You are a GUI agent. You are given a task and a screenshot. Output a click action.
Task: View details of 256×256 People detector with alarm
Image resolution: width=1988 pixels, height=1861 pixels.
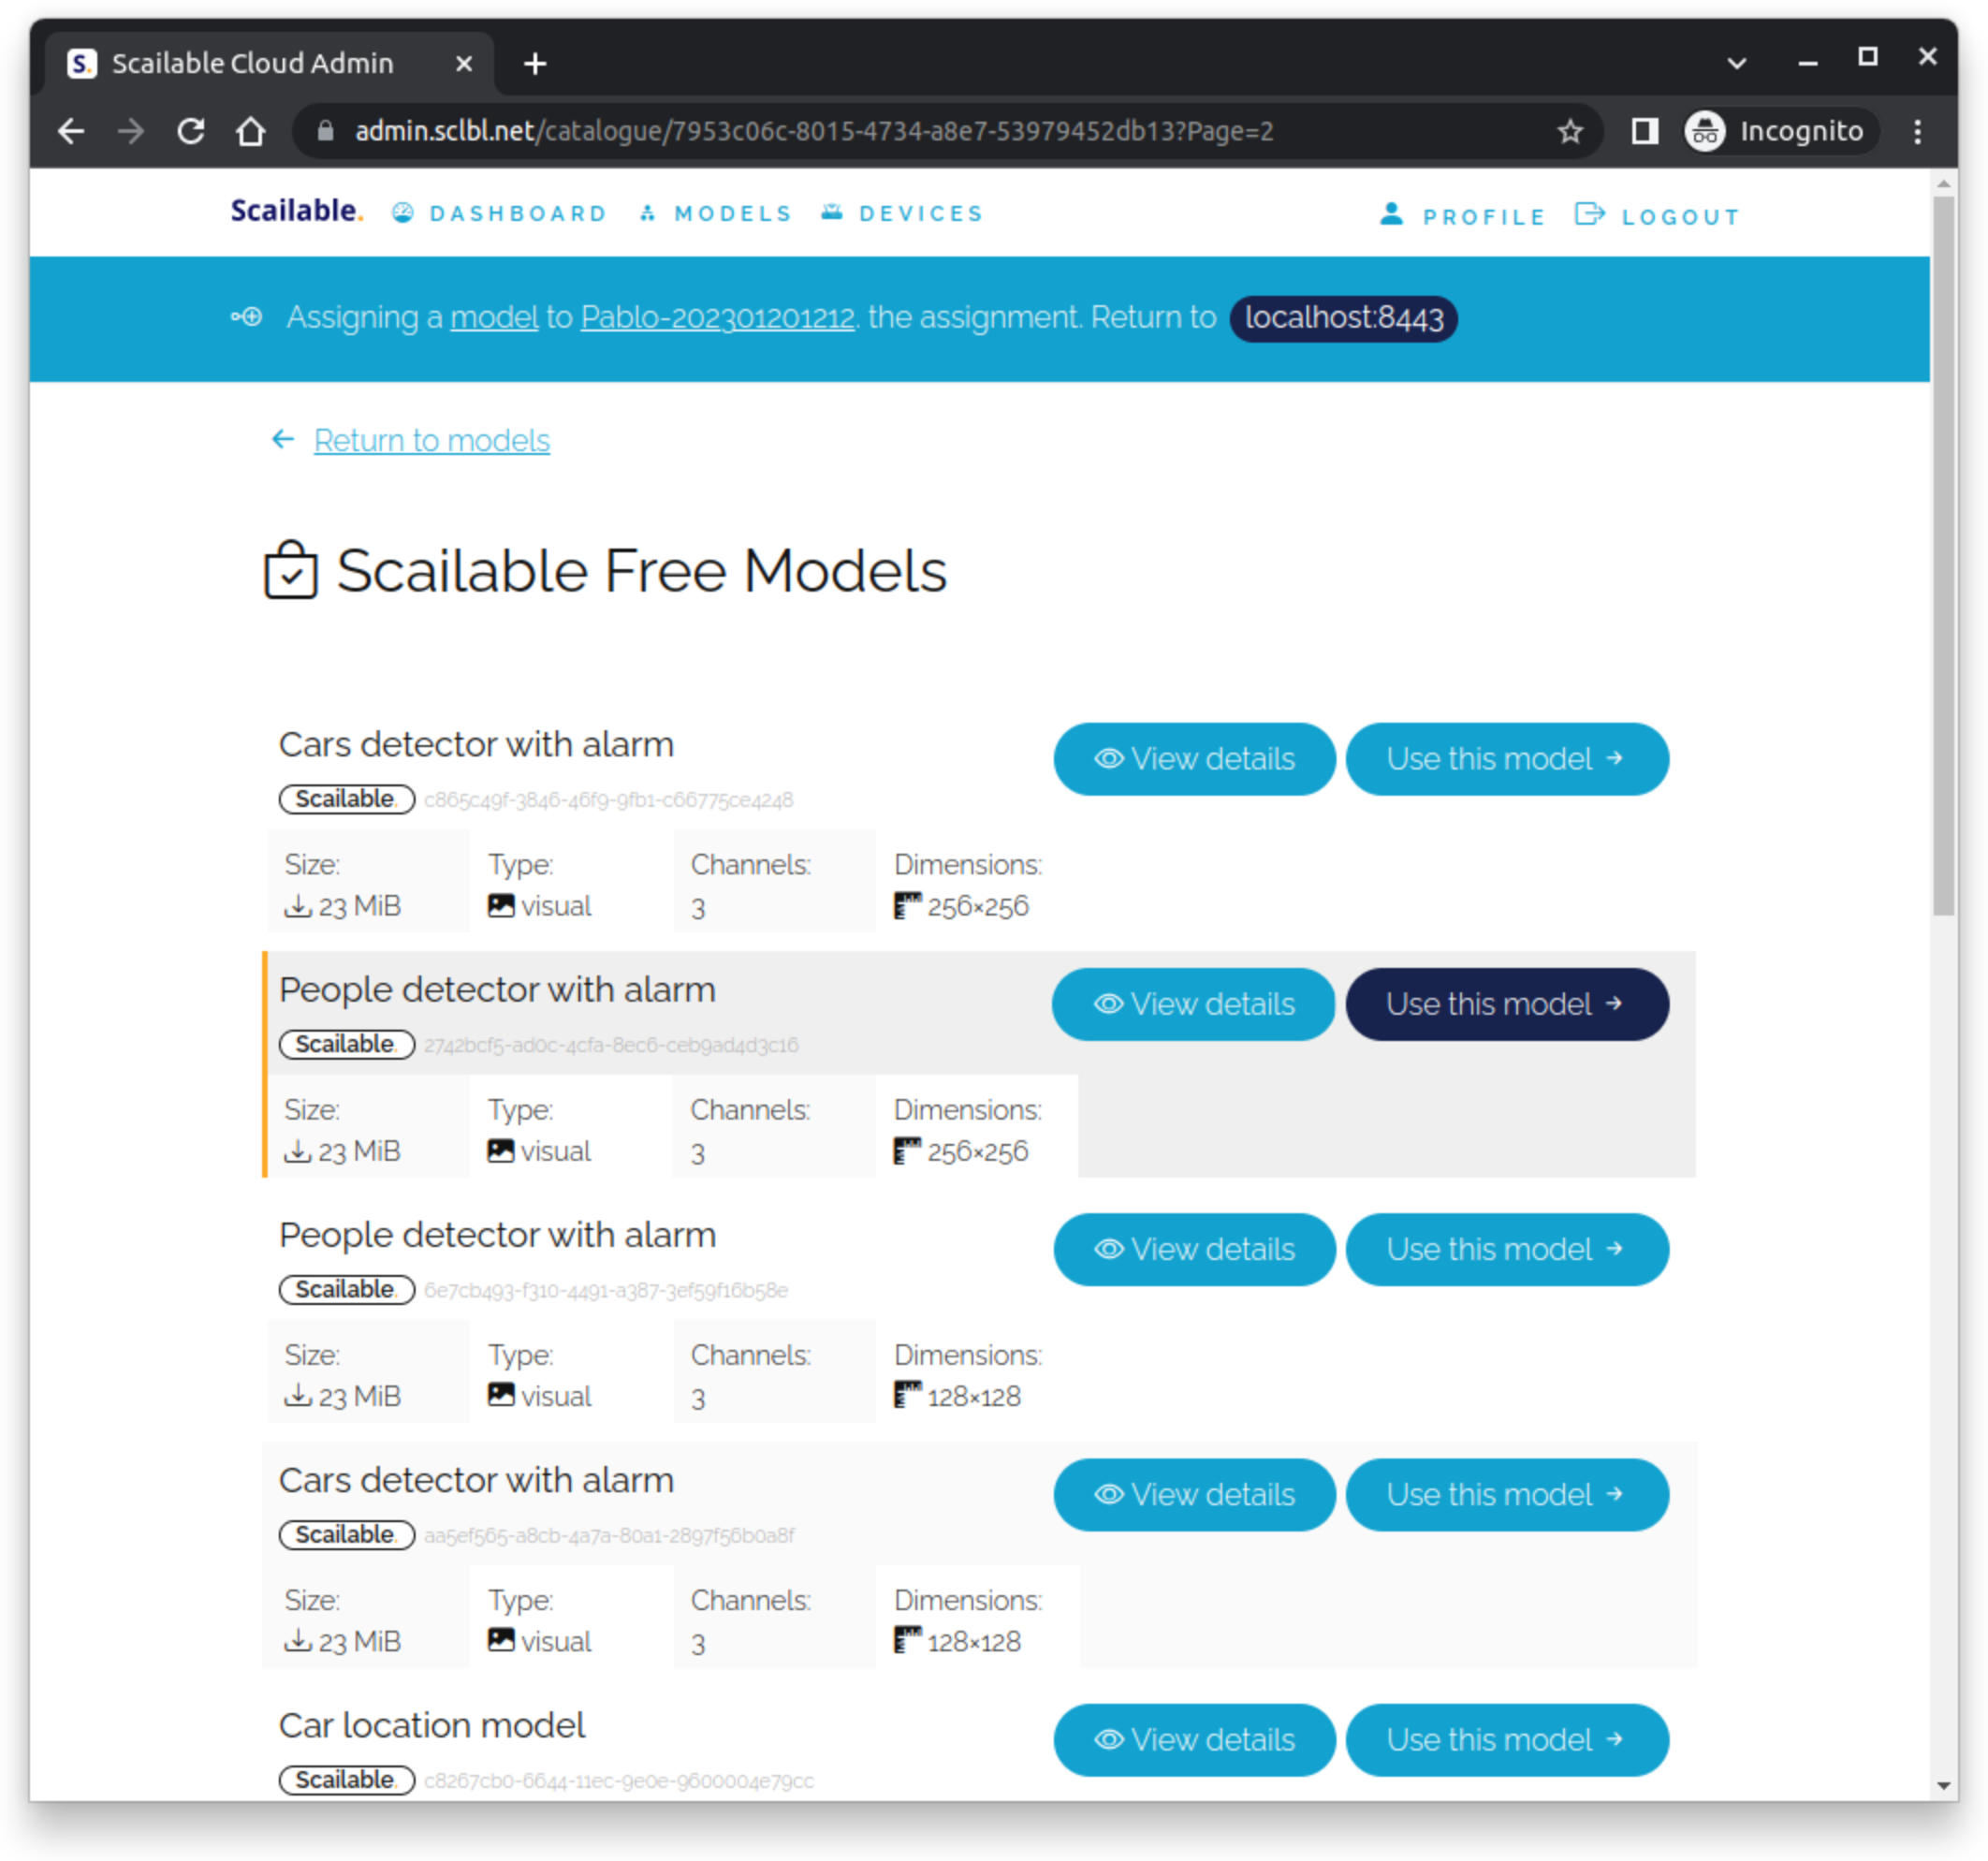pyautogui.click(x=1193, y=1004)
